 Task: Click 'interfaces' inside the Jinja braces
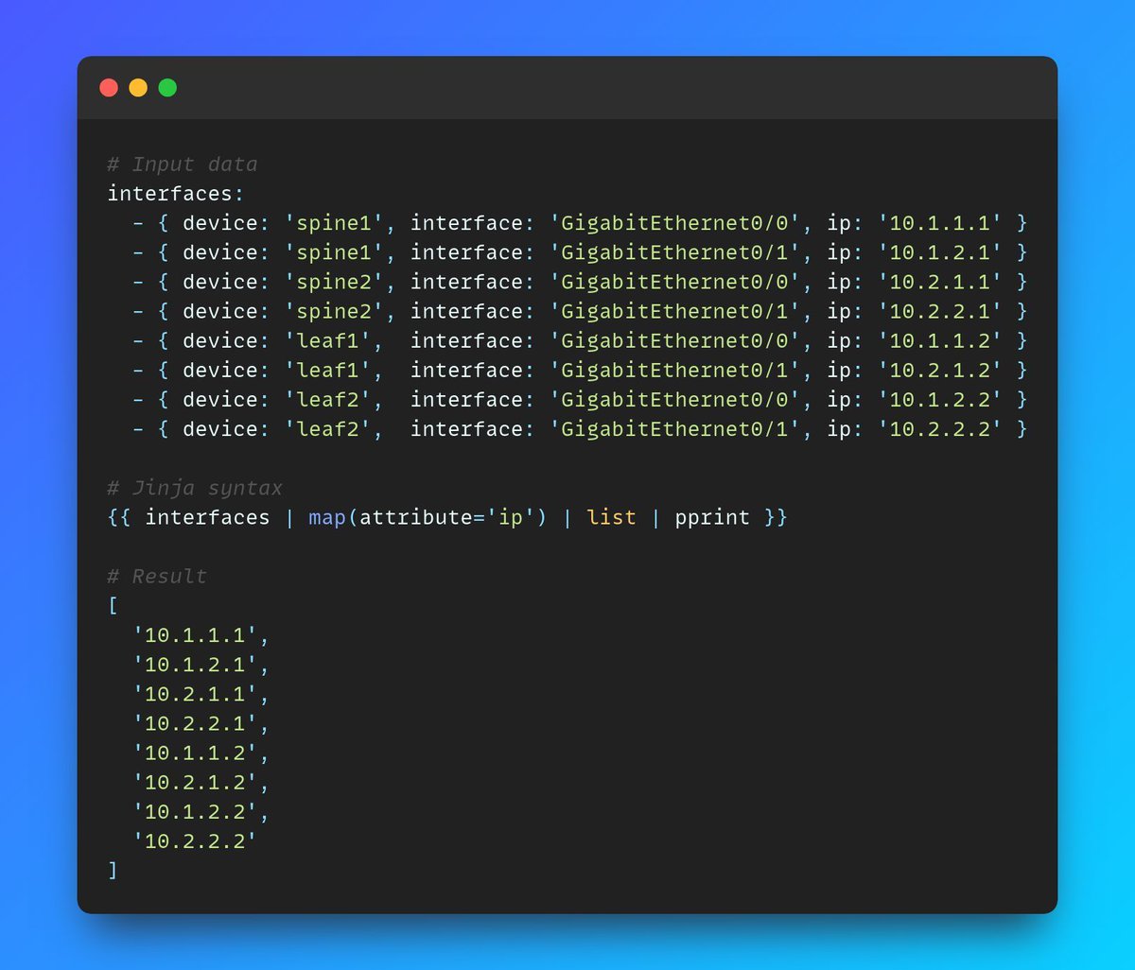pos(207,517)
